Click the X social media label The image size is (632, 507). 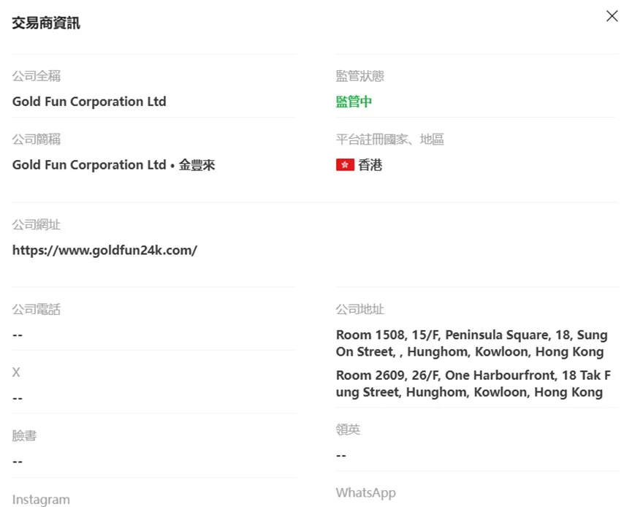pyautogui.click(x=16, y=372)
